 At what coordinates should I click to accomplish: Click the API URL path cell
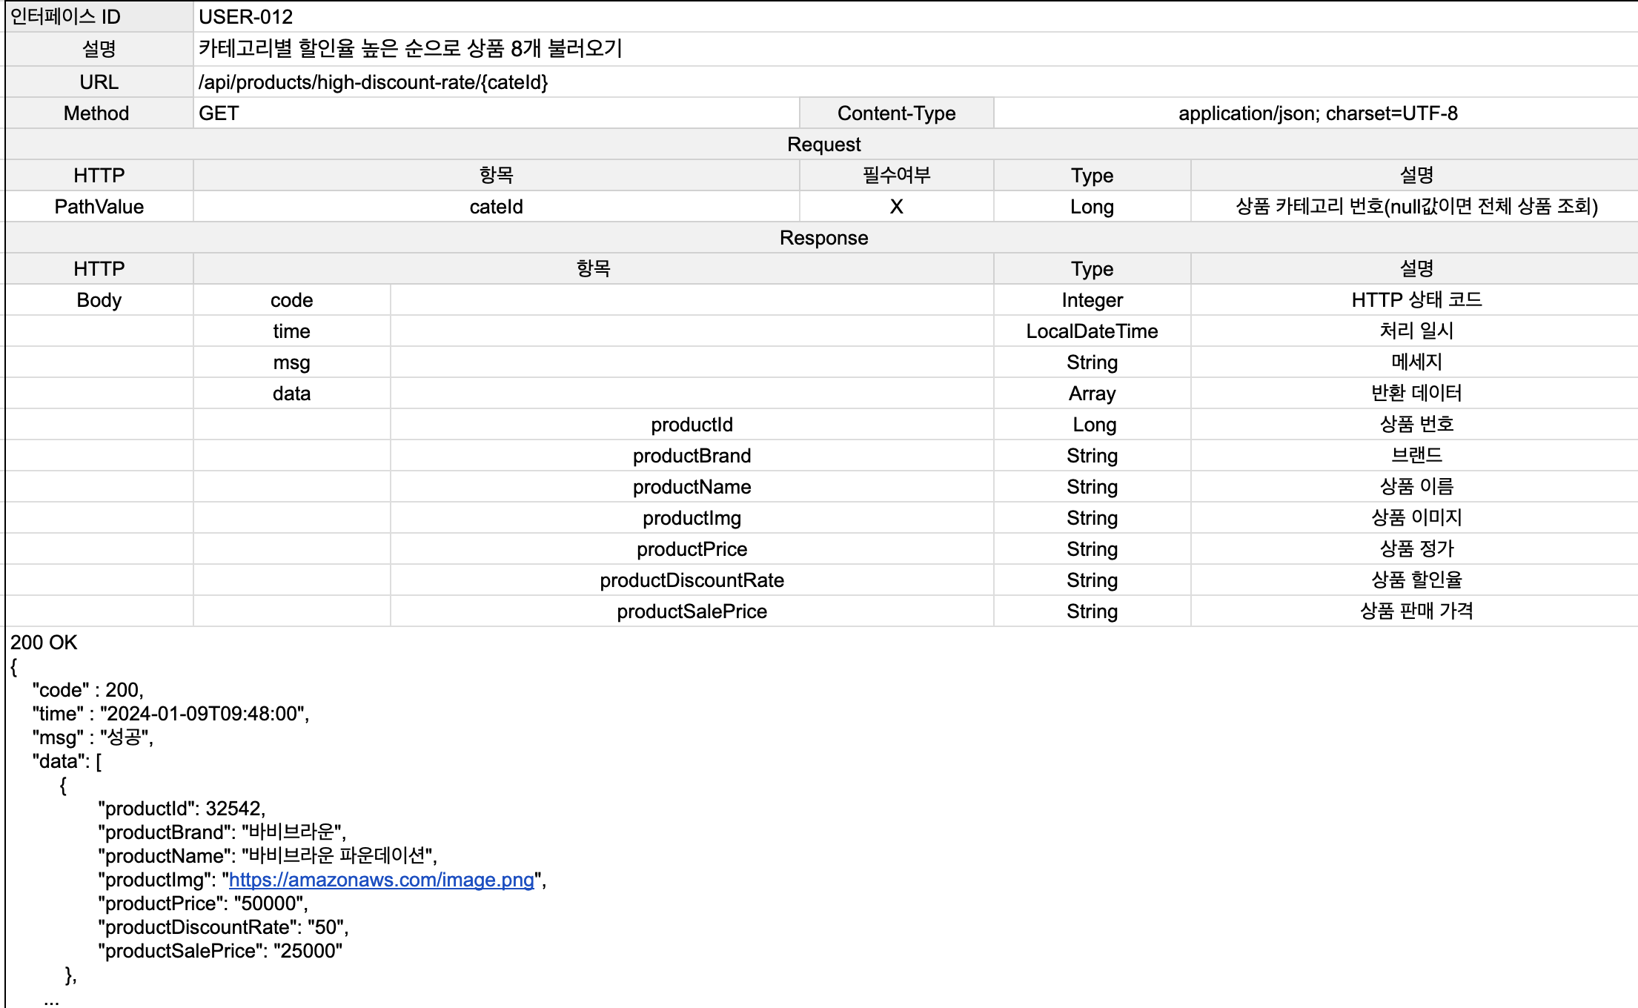point(373,82)
